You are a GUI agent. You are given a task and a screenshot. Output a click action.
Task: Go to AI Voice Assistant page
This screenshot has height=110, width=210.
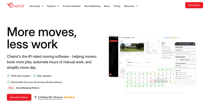click(72, 6)
